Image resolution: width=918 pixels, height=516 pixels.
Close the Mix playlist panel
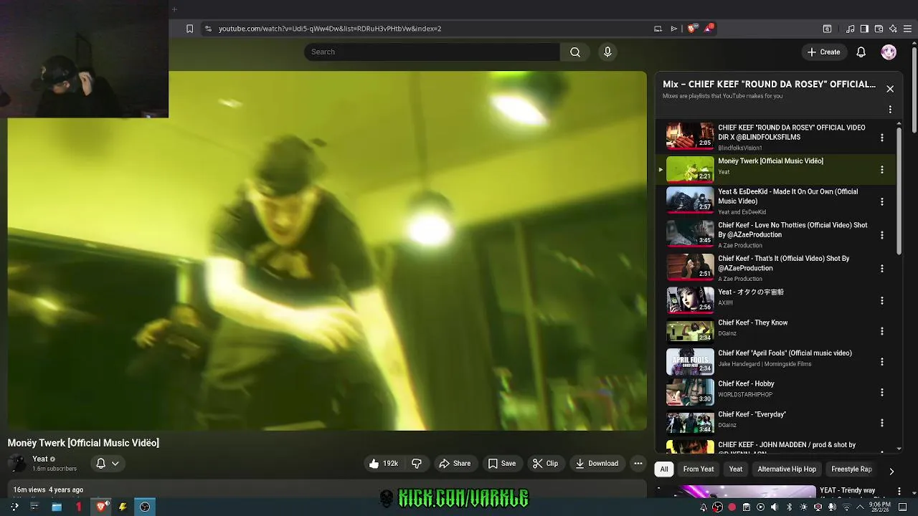(x=890, y=89)
